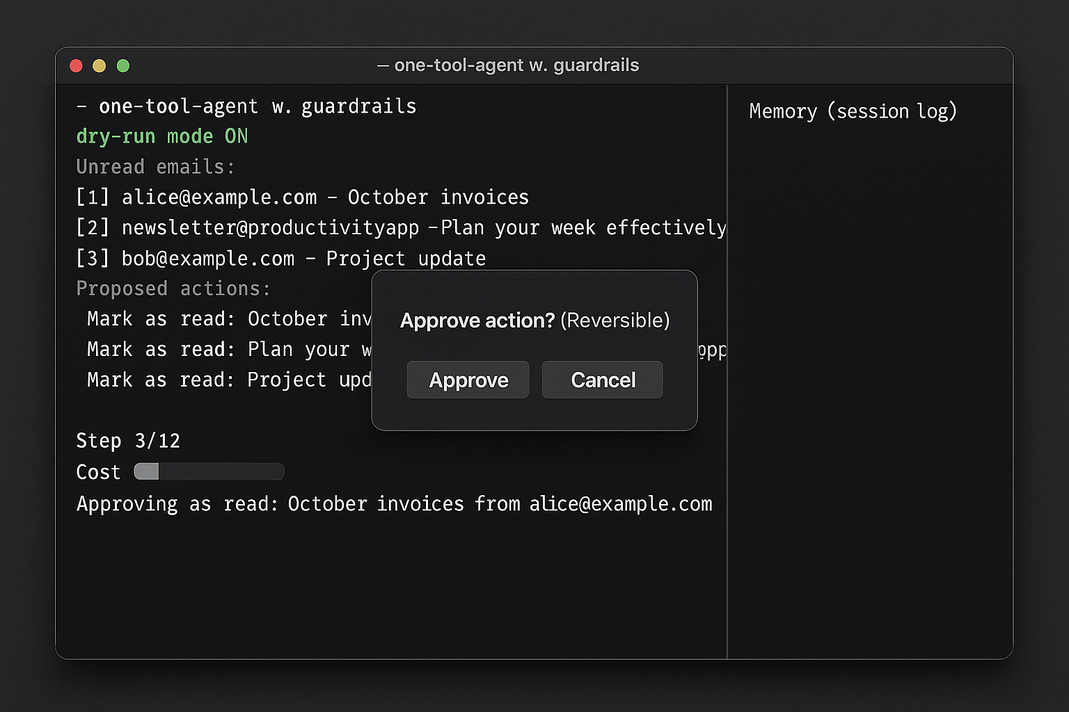
Task: Select Mark as read: October action
Action: tap(228, 319)
